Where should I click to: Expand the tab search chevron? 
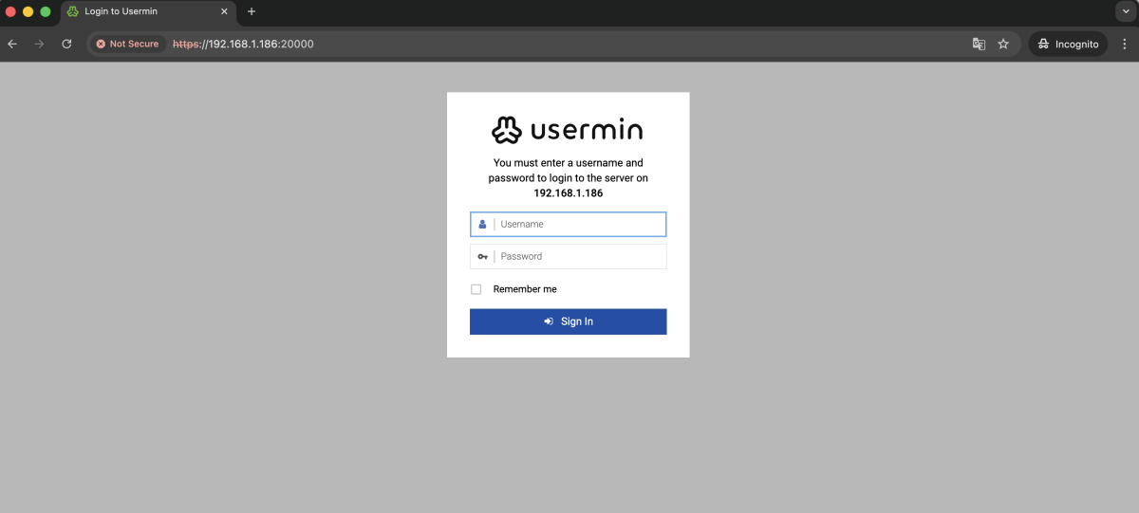[x=1125, y=11]
